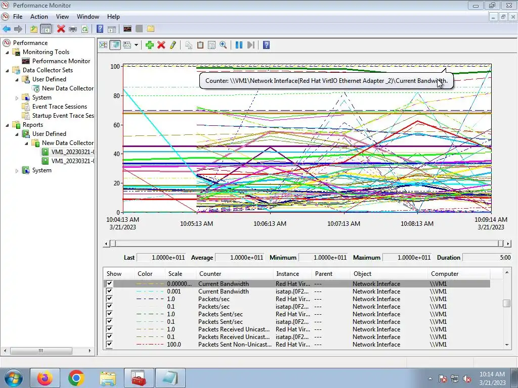Select Event Trace Sessions in the tree

[x=60, y=107]
